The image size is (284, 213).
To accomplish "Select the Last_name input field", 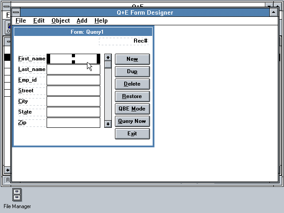I will pos(73,69).
